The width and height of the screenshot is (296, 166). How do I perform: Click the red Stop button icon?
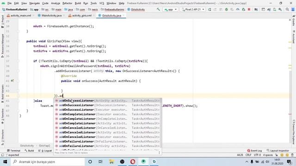click(x=249, y=9)
